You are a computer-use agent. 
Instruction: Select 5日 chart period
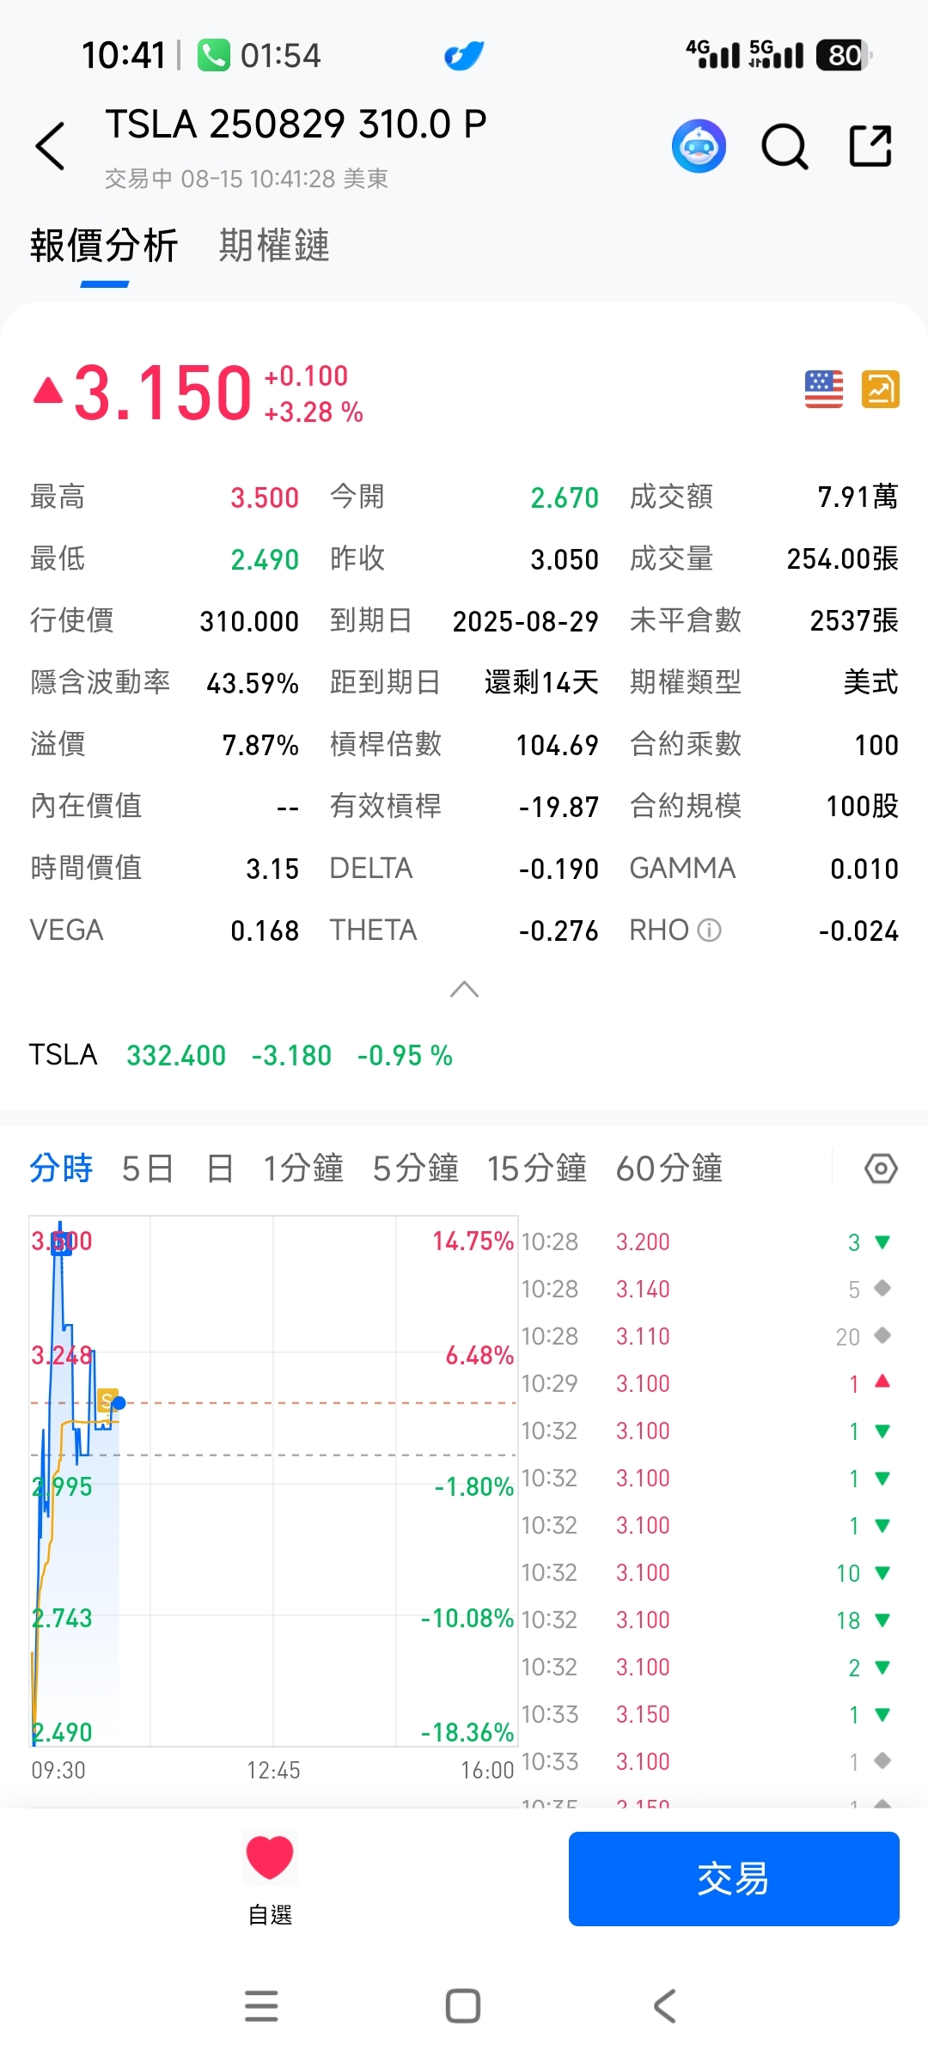coord(148,1168)
